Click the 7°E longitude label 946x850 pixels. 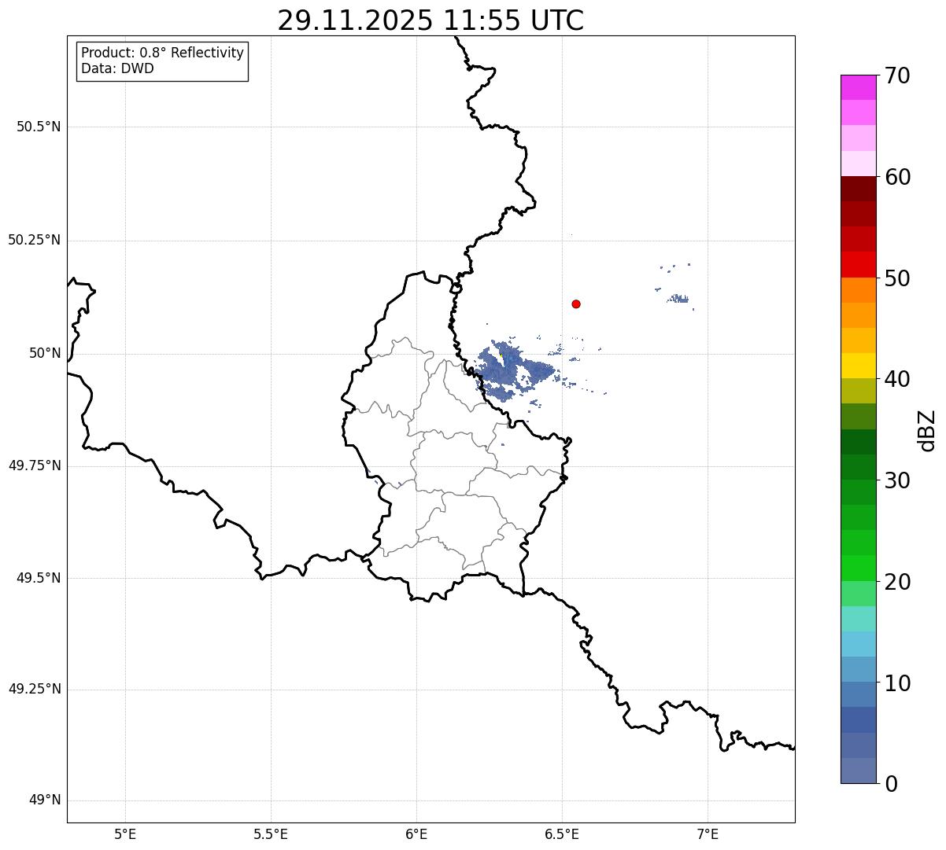point(708,834)
